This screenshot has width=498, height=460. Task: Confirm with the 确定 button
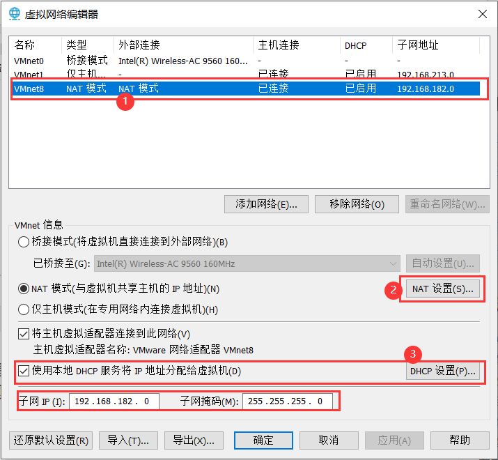pyautogui.click(x=263, y=440)
